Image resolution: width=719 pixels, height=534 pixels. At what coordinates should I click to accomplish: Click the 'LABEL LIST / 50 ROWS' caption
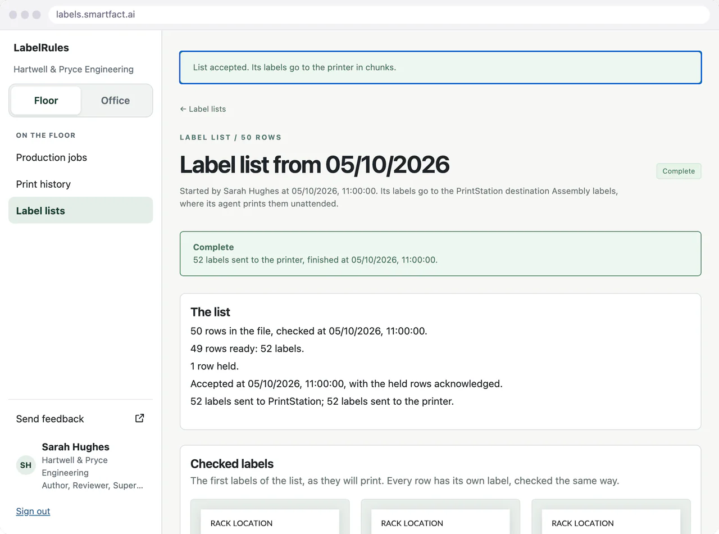(230, 137)
